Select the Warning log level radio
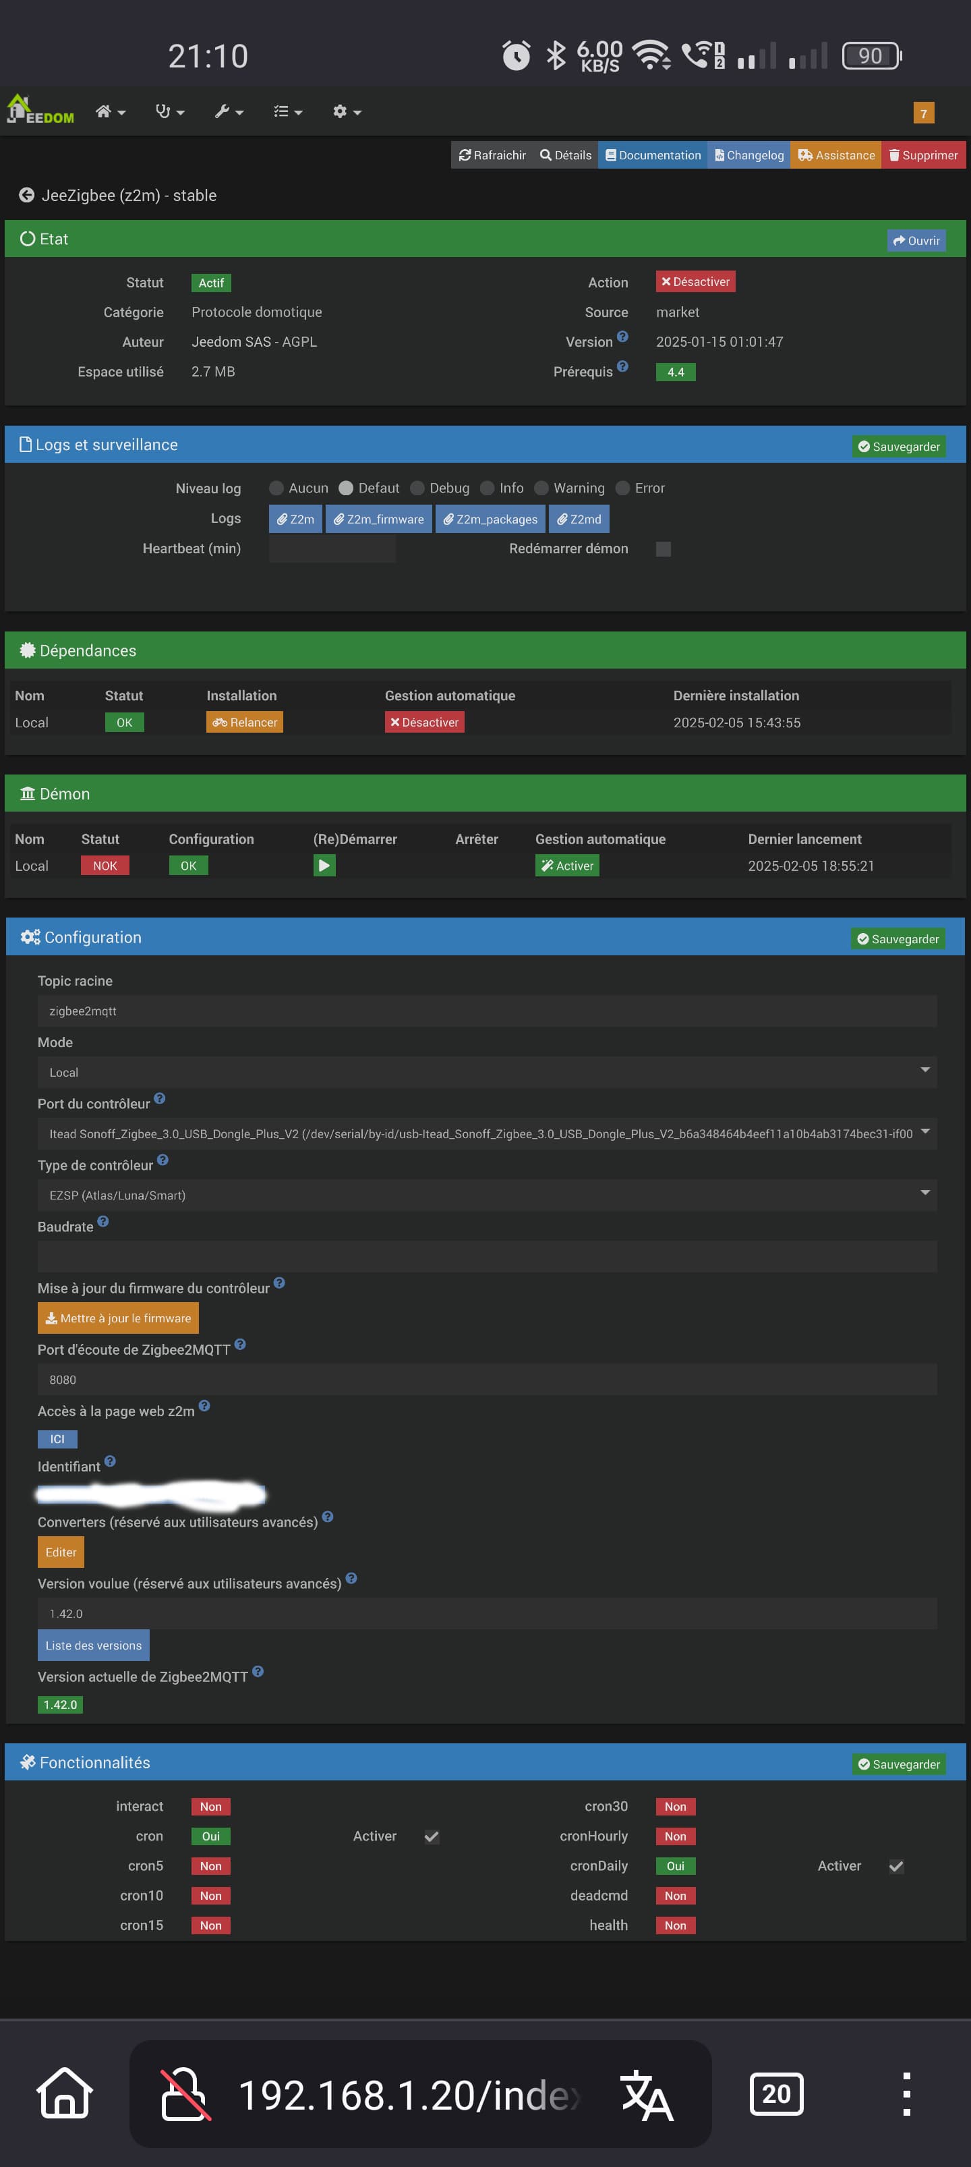The image size is (971, 2167). click(541, 488)
